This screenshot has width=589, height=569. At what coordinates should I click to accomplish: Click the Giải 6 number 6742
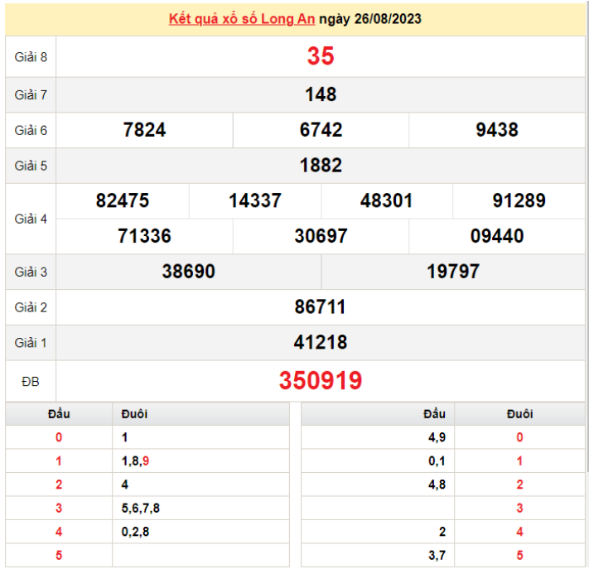321,130
